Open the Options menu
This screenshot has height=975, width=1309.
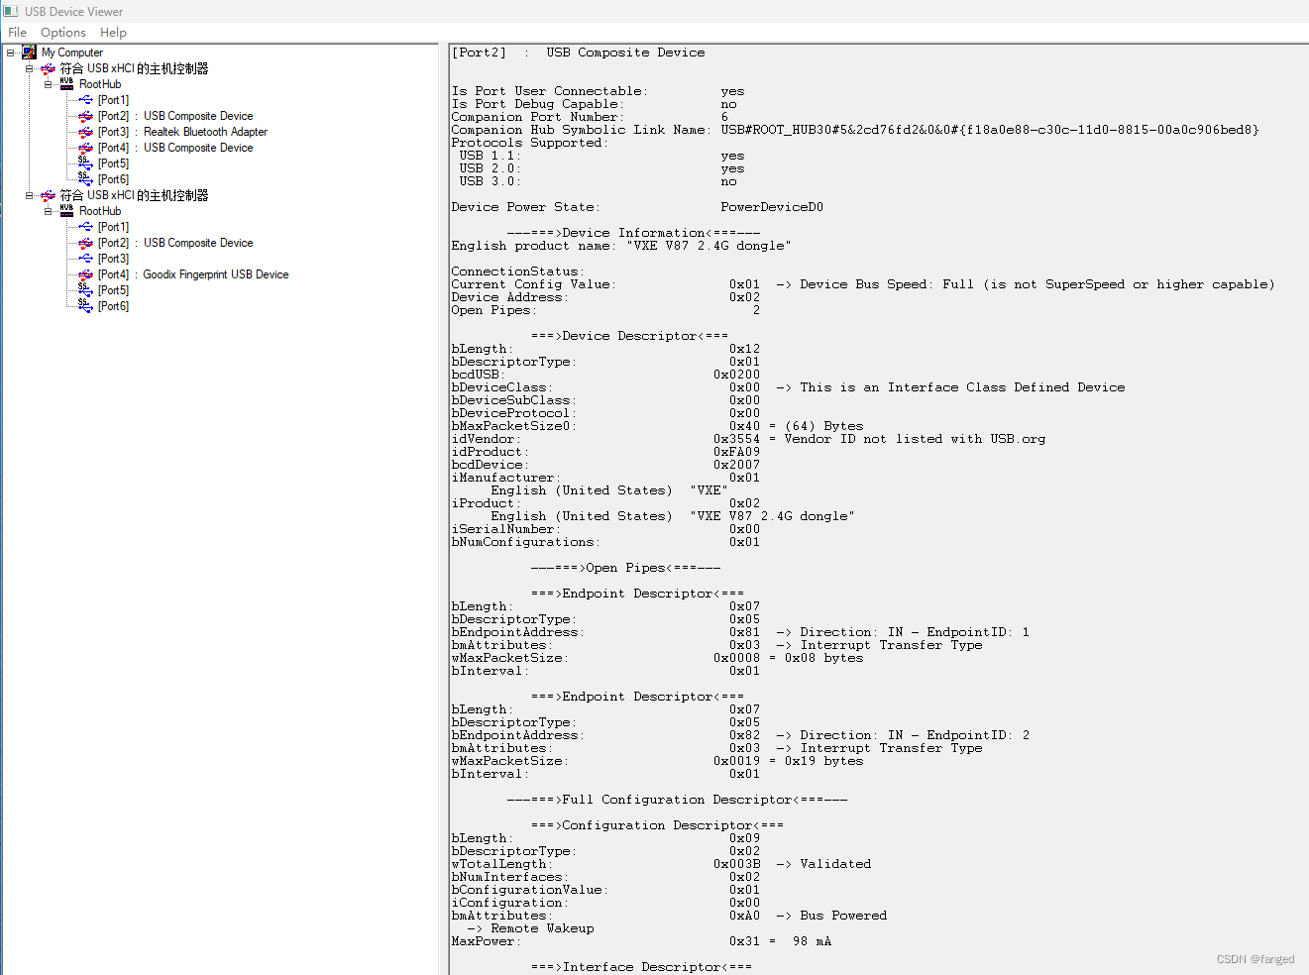coord(63,33)
